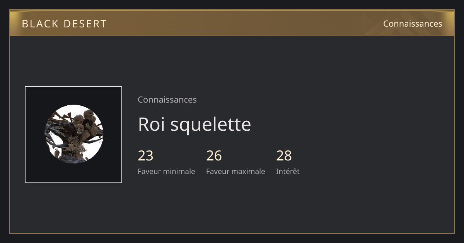Viewport: 464px width, 243px height.
Task: Select the white-bordered square thumbnail frame
Action: point(73,135)
